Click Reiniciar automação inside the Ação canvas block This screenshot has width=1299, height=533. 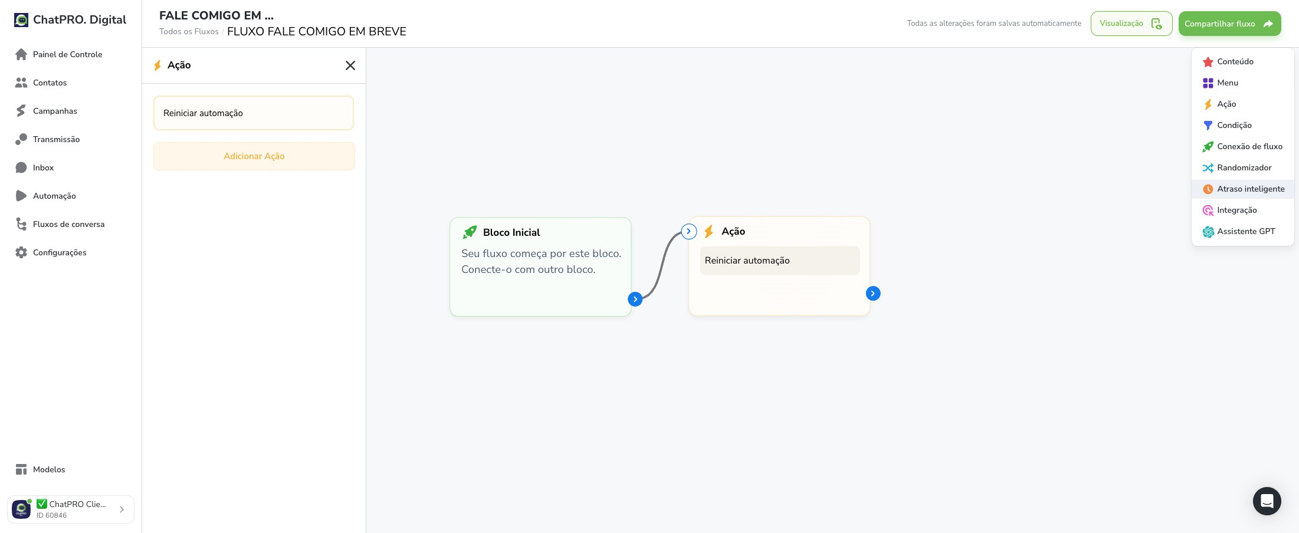[780, 261]
